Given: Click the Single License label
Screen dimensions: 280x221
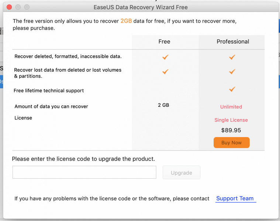Looking at the screenshot, I should pyautogui.click(x=231, y=120).
